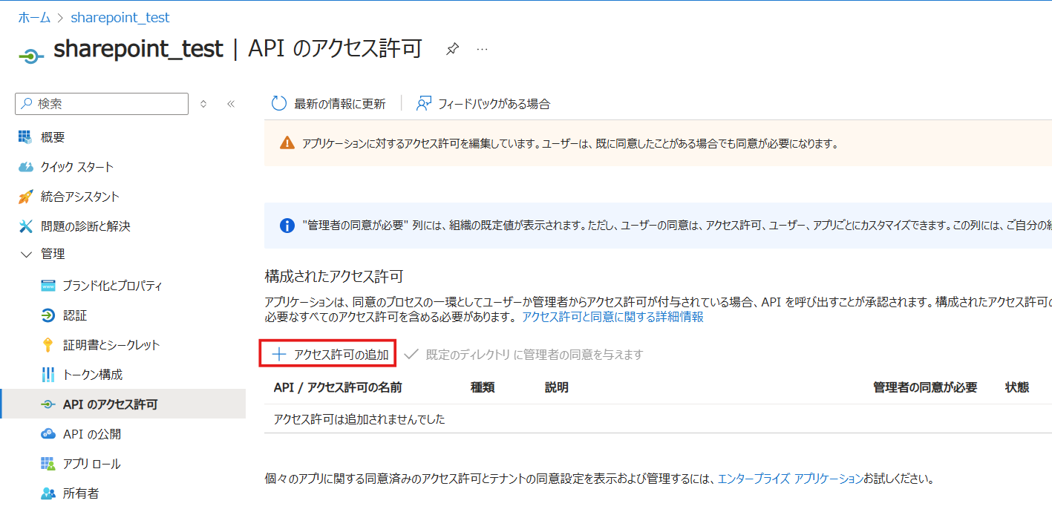This screenshot has width=1052, height=512.
Task: Click 最新の情報に更新 button
Action: click(x=329, y=104)
